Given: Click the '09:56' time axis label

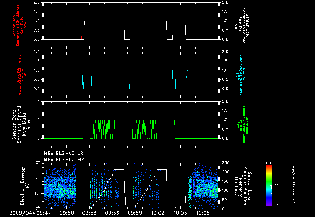Looking at the screenshot, I should 112,213.
